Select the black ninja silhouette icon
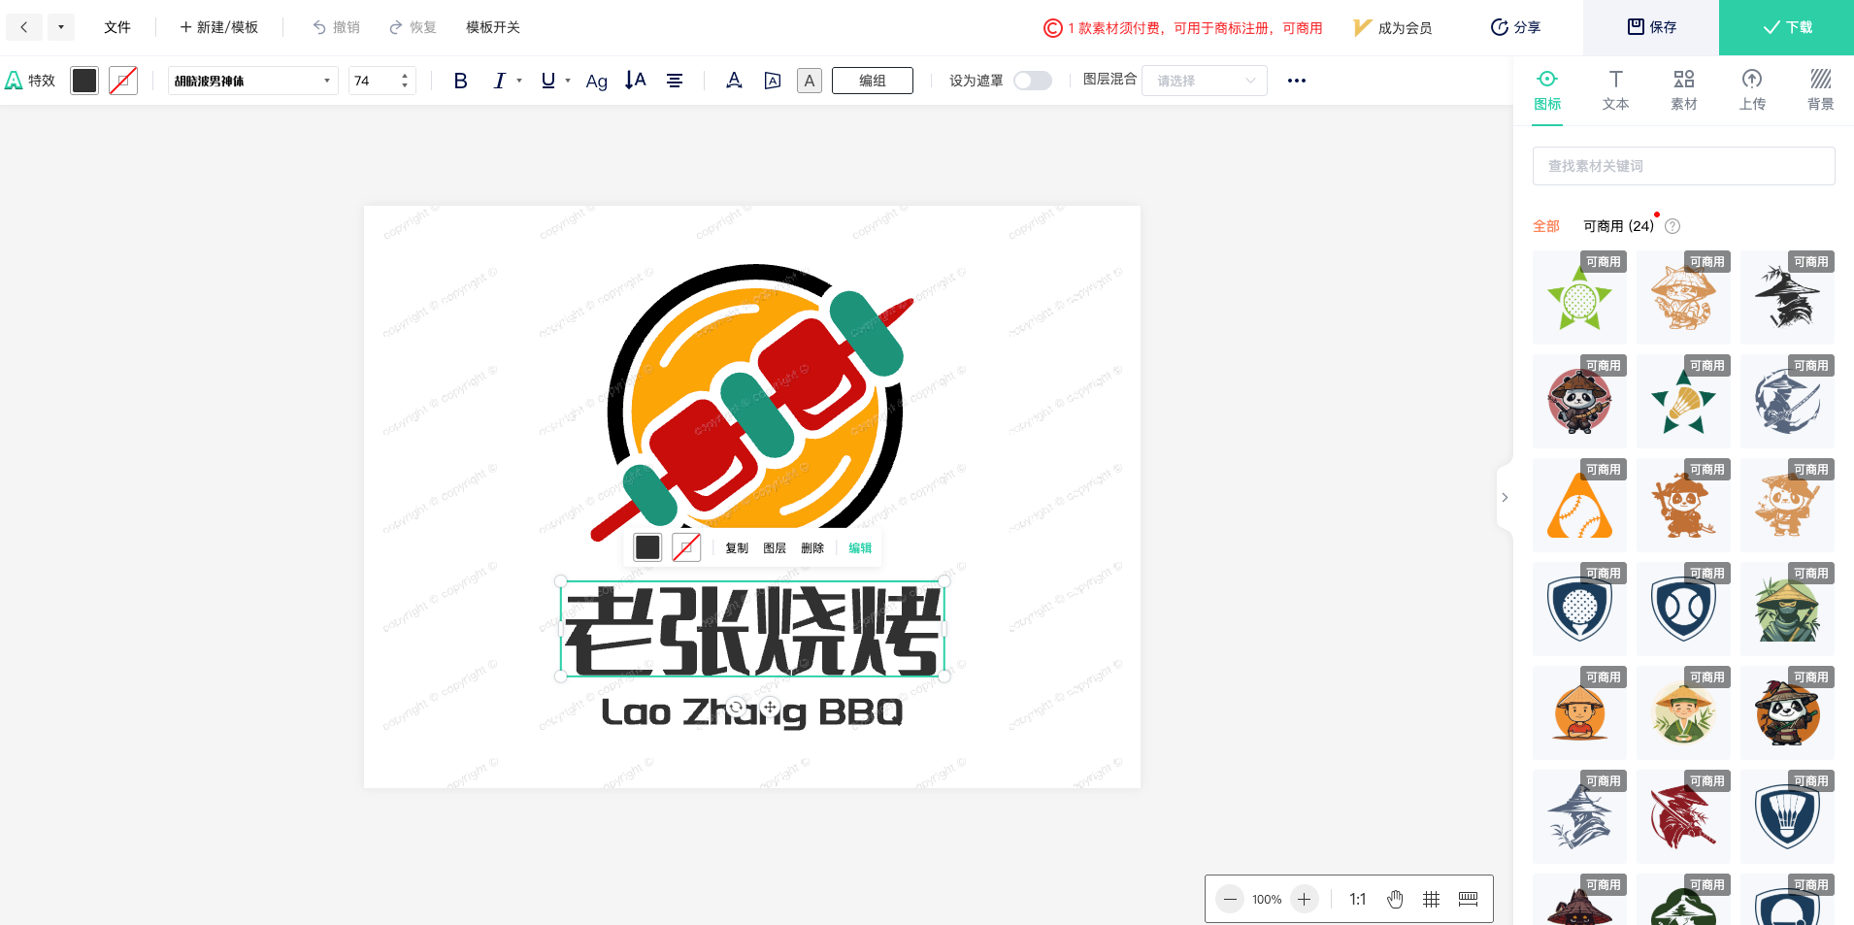Screen dimensions: 1854x925 point(1787,297)
